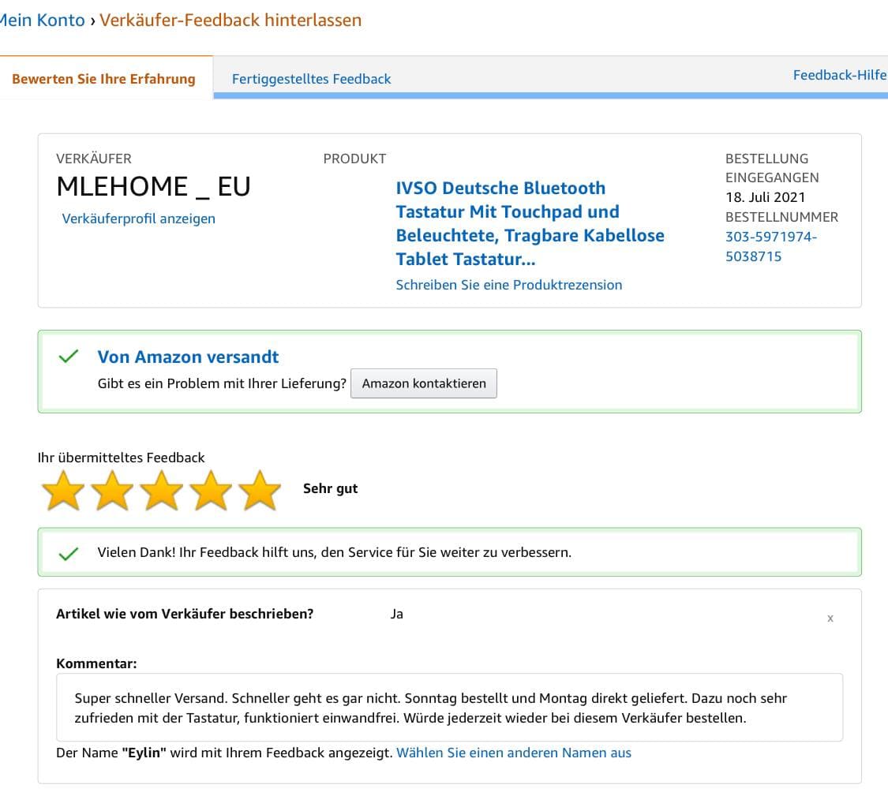
Task: Remove feedback with the small x
Action: coord(830,618)
